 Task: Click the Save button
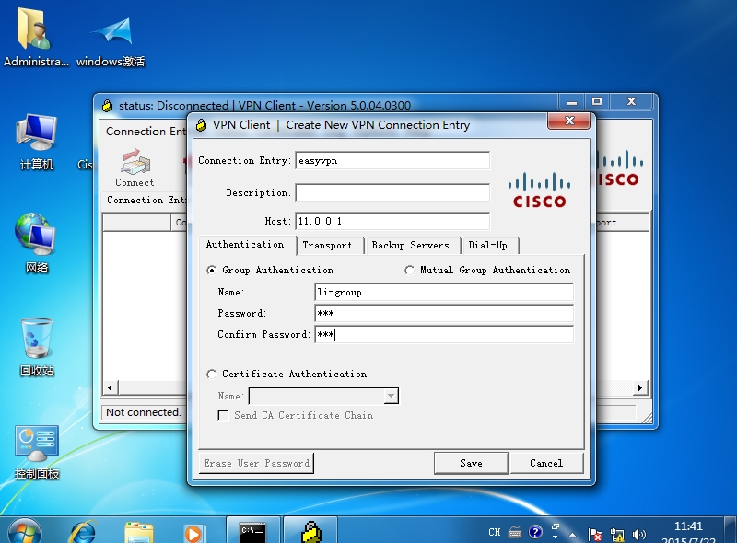[x=471, y=463]
